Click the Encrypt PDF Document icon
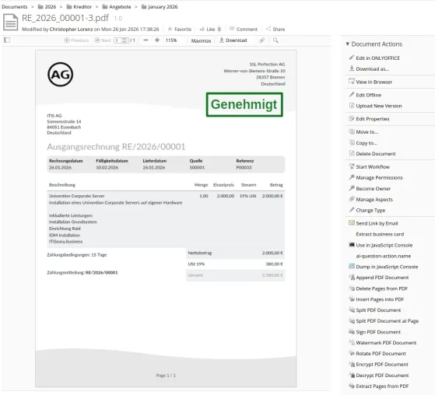Screen dimensions: 435x395 (x=352, y=364)
